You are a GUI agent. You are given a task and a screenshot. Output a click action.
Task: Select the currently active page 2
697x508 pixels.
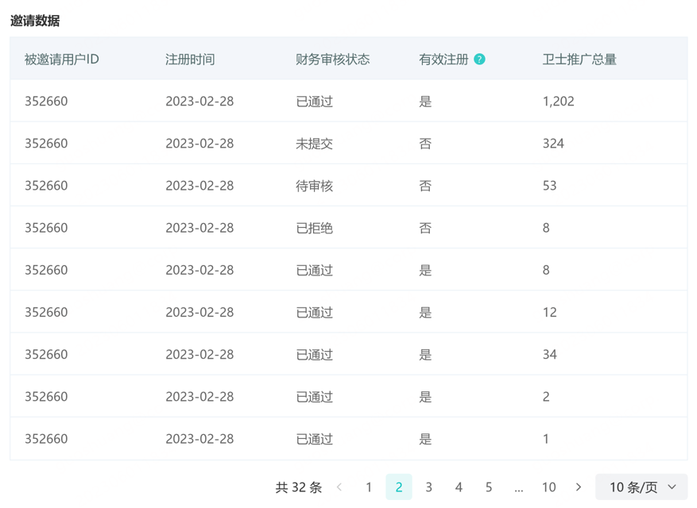click(x=399, y=487)
